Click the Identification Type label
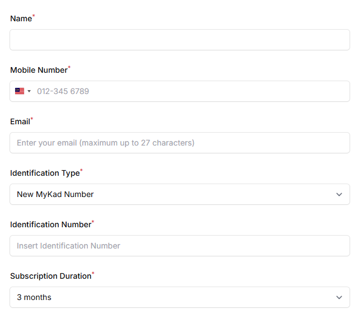363x314 pixels. click(x=45, y=173)
